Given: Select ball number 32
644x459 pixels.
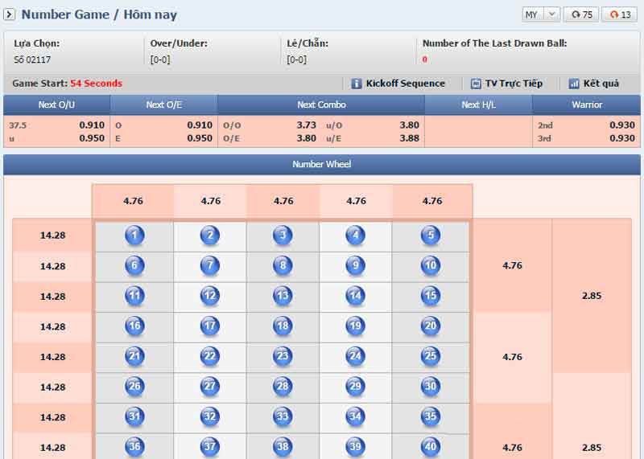Looking at the screenshot, I should [210, 416].
